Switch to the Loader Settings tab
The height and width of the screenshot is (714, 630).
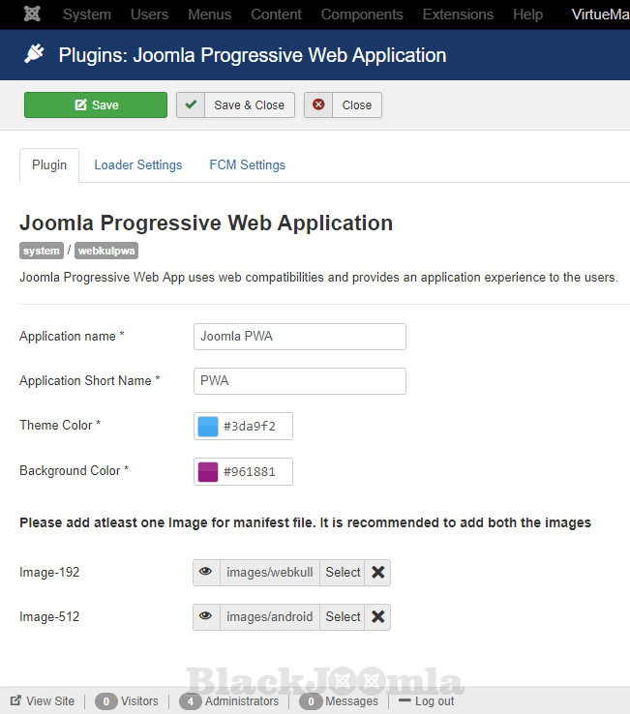point(137,165)
